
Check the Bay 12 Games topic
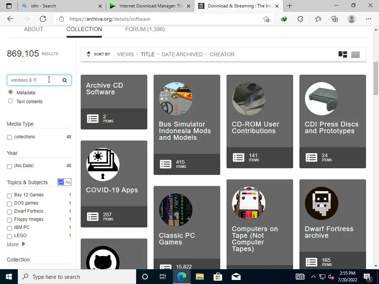[9, 196]
